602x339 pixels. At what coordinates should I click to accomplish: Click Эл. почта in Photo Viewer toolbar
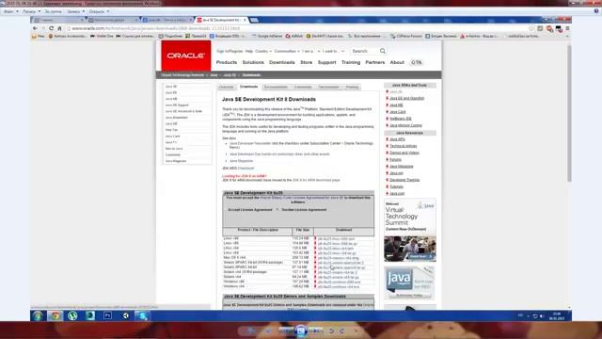point(54,11)
